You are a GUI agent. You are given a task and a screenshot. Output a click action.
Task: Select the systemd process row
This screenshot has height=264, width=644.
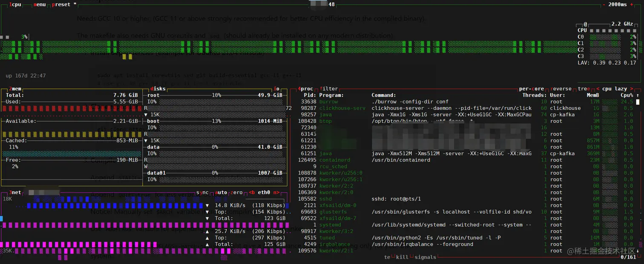466,224
